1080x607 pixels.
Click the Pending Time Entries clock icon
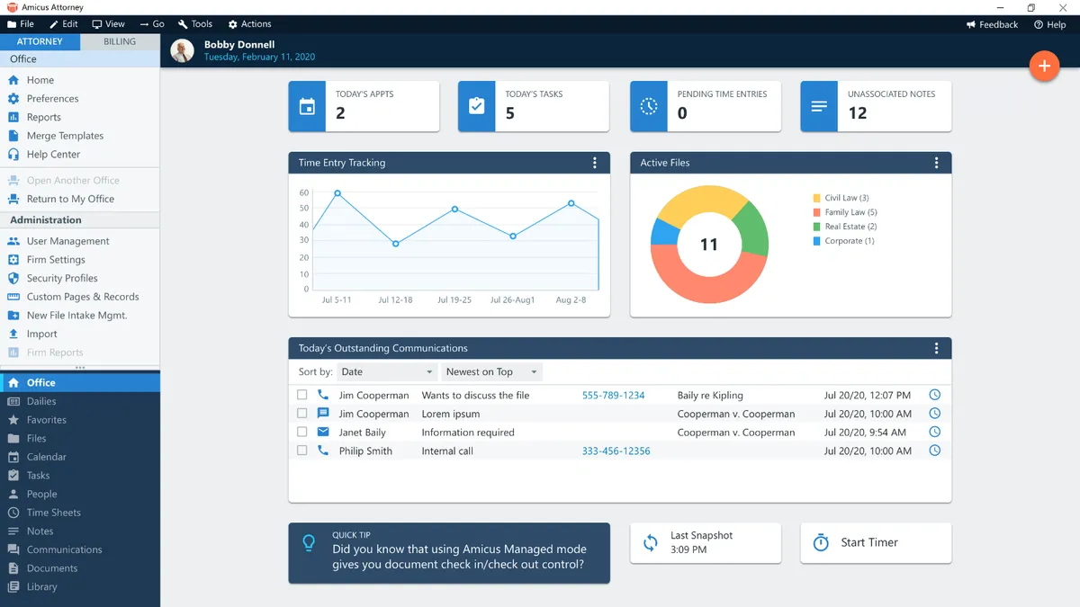(x=649, y=106)
